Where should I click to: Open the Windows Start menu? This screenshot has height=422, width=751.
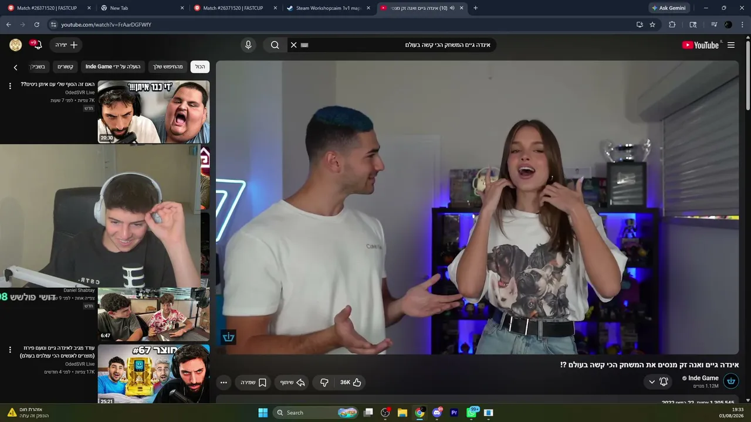tap(263, 413)
